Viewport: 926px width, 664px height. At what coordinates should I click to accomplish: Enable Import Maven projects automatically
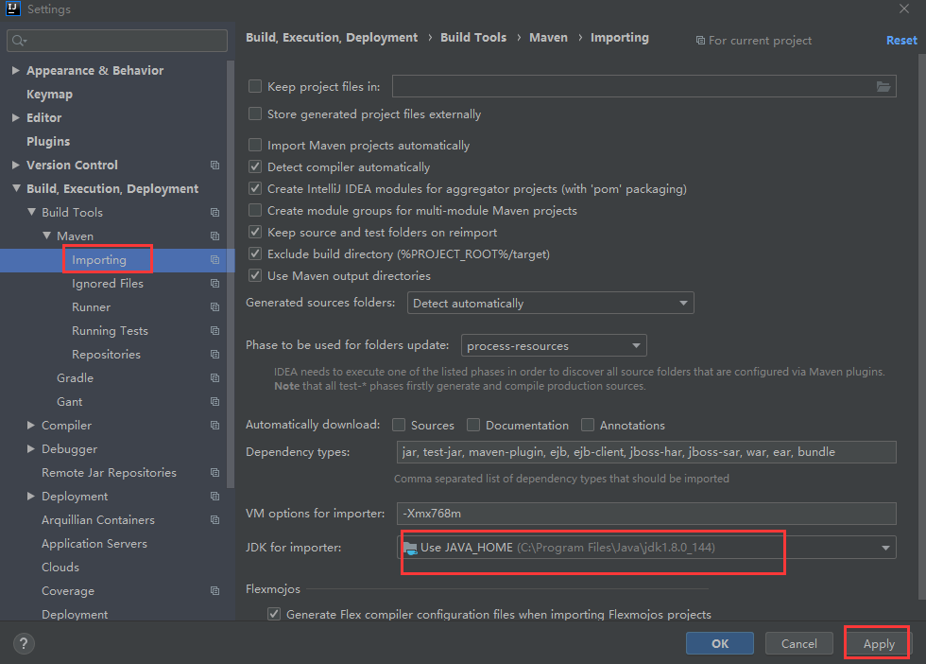coord(255,145)
